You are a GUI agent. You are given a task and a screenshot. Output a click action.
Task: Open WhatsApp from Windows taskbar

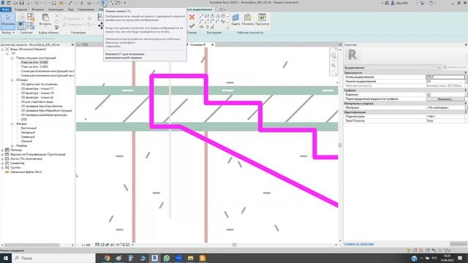tap(167, 258)
